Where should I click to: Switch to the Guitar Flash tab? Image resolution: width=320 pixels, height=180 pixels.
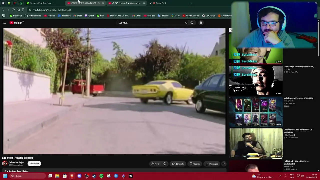(166, 3)
